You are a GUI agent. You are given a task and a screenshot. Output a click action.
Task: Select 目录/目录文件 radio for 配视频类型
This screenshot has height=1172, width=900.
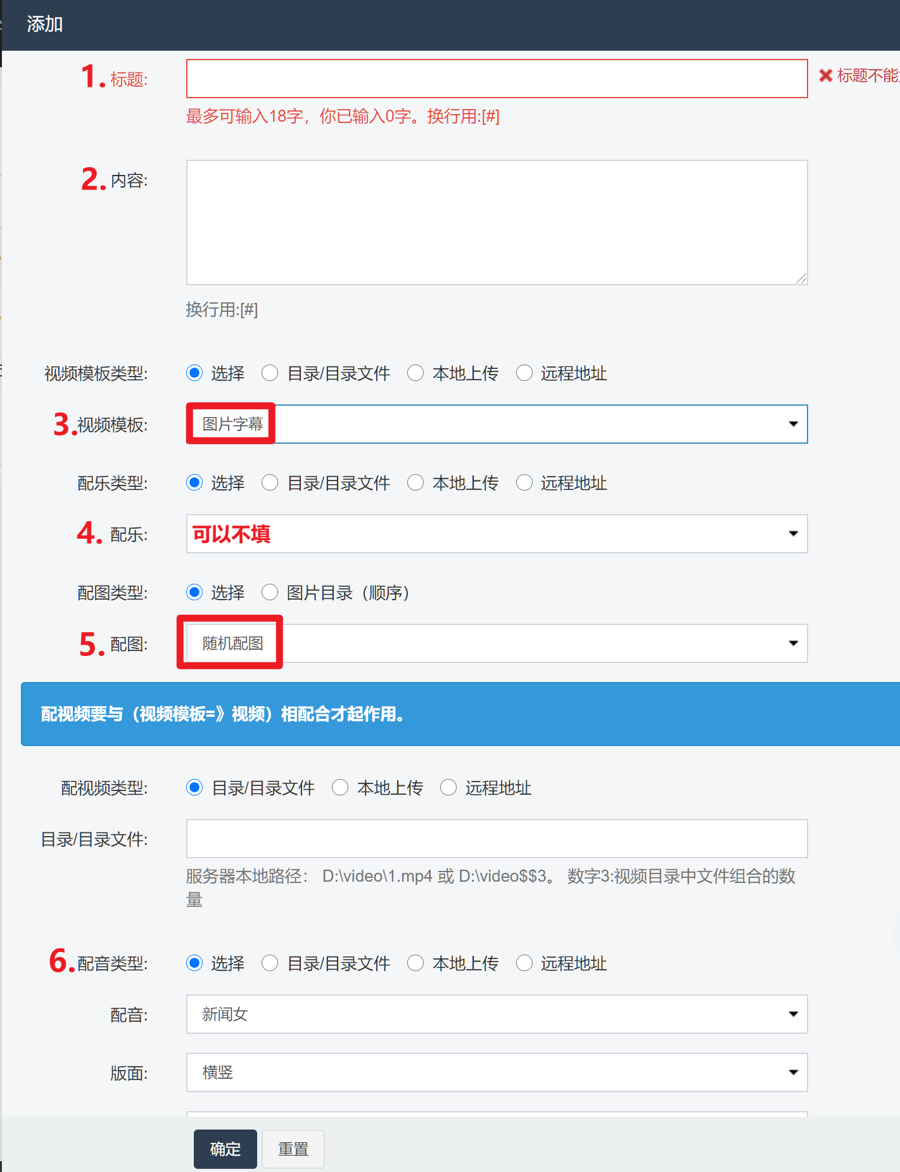click(194, 788)
